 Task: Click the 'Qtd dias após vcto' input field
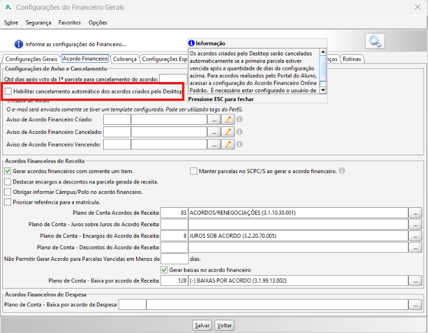point(173,79)
